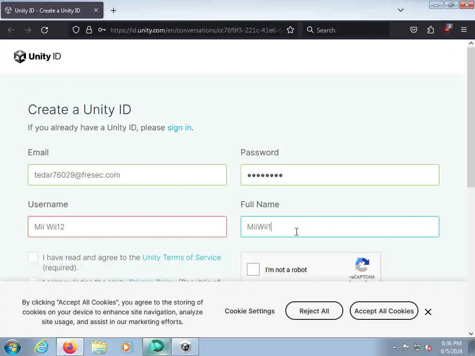Viewport: 475px width, 356px height.
Task: Open Cookie Settings
Action: pos(250,311)
